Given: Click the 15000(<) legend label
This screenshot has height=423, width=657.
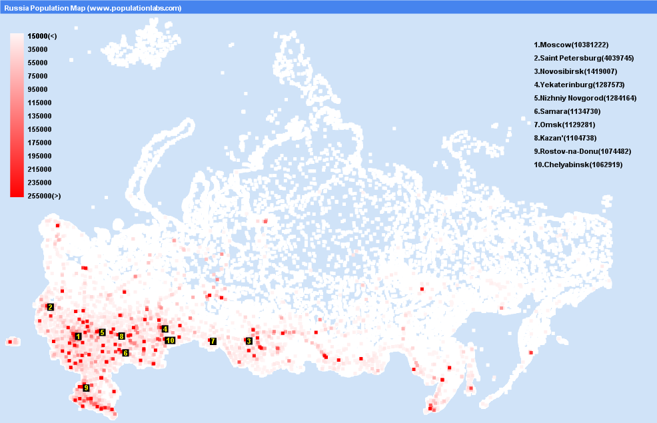Looking at the screenshot, I should (x=42, y=36).
